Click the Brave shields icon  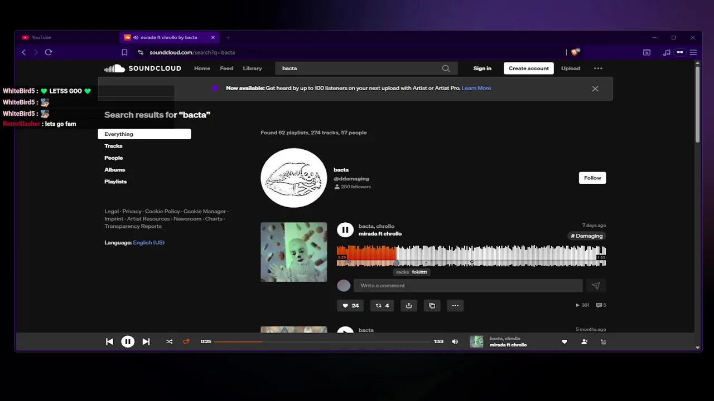click(x=576, y=52)
